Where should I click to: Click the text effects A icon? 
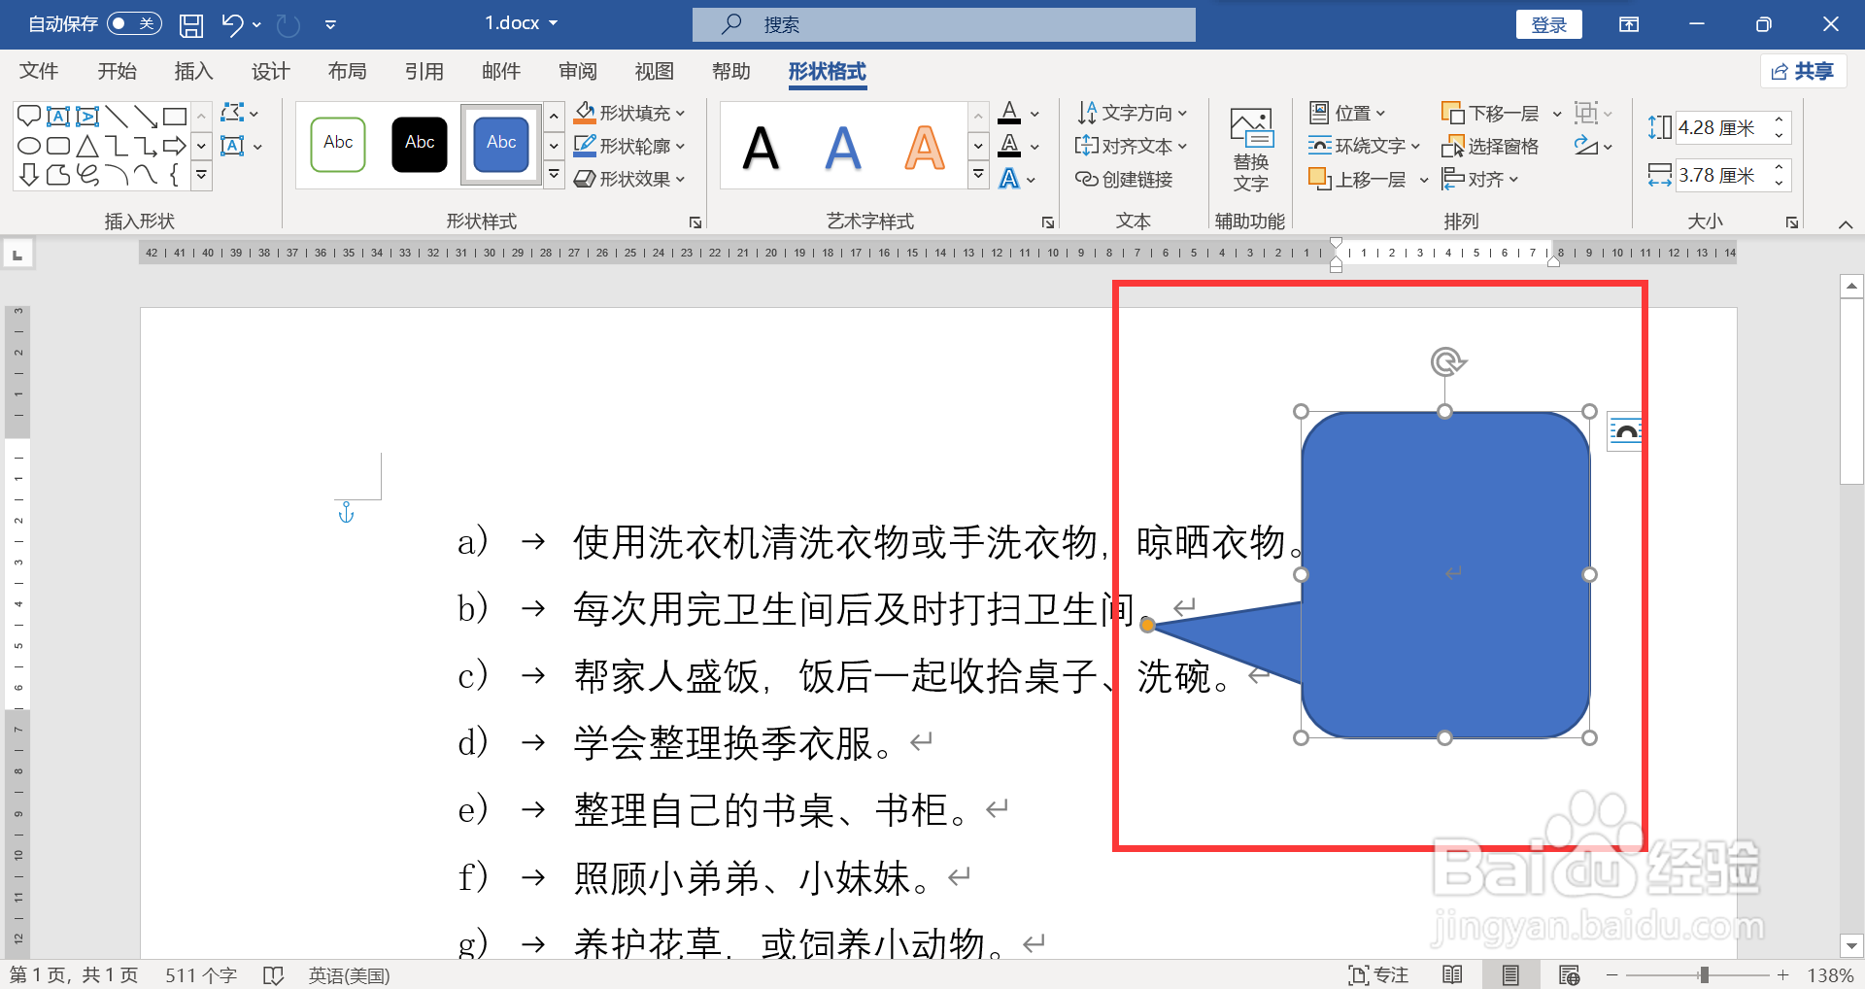tap(1010, 179)
